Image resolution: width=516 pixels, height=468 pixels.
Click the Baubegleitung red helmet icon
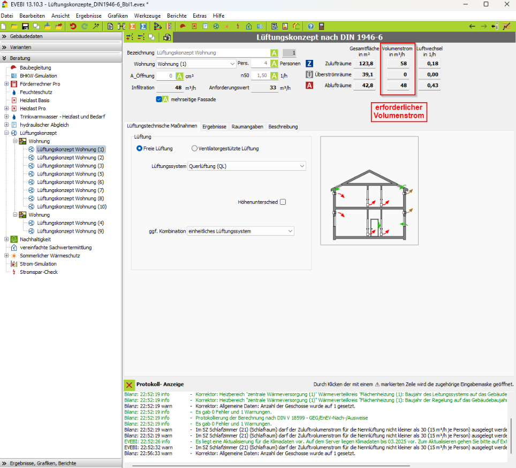[x=14, y=68]
